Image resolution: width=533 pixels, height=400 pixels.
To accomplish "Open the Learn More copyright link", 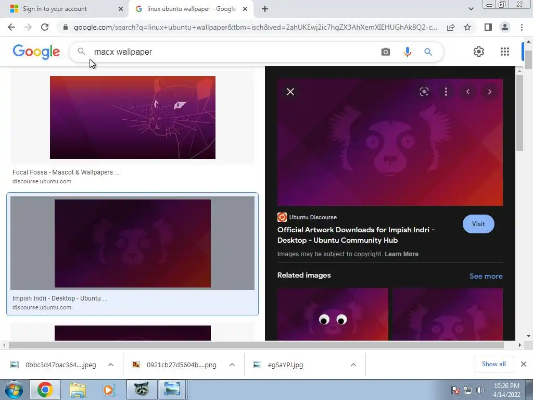I will [401, 254].
